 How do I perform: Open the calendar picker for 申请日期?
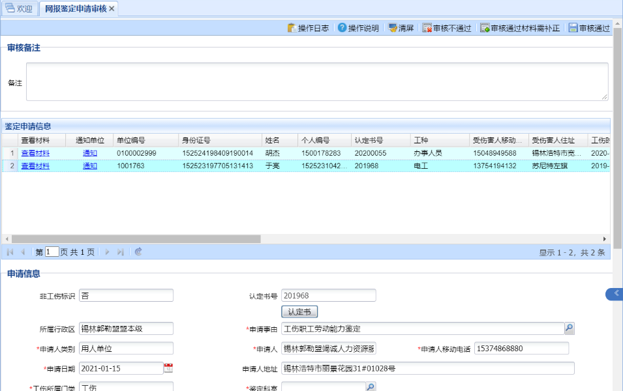click(x=168, y=368)
